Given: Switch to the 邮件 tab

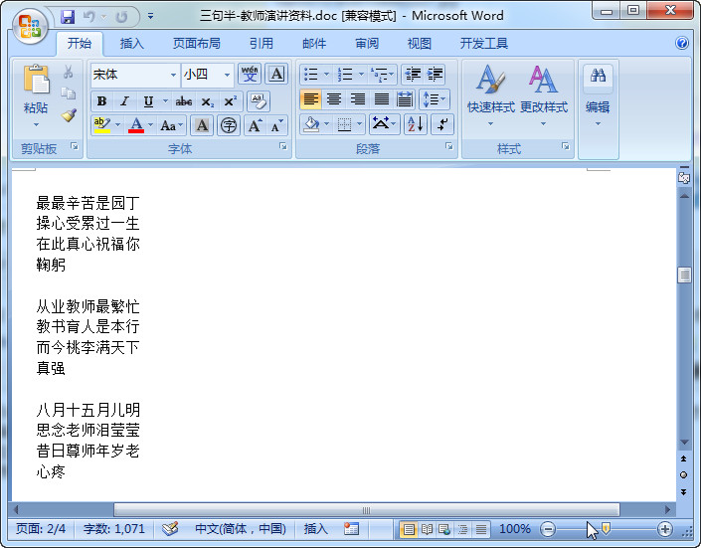Looking at the screenshot, I should point(314,44).
